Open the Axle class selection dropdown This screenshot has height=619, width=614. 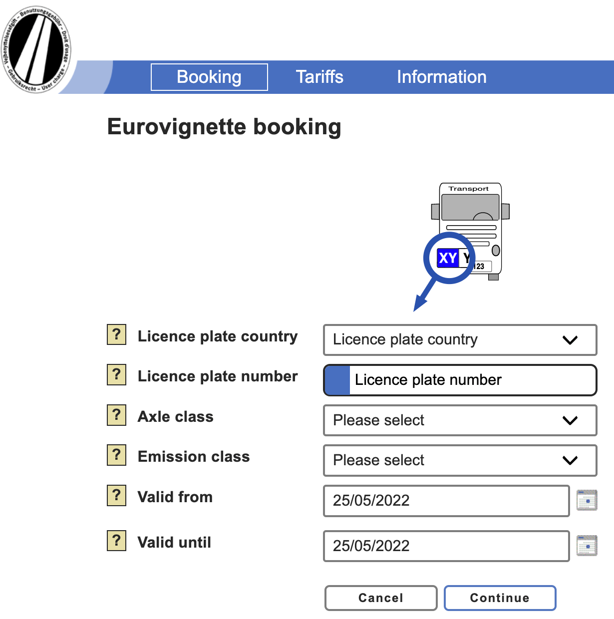459,420
